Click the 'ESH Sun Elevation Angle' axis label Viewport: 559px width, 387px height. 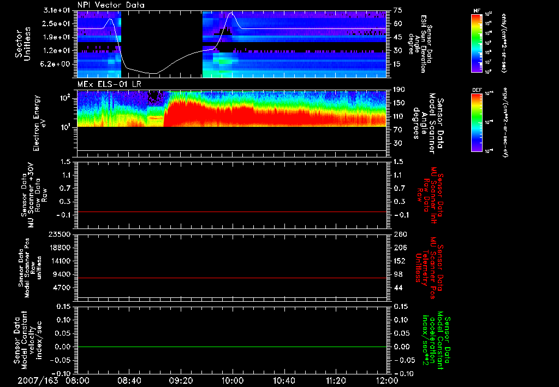[x=421, y=44]
